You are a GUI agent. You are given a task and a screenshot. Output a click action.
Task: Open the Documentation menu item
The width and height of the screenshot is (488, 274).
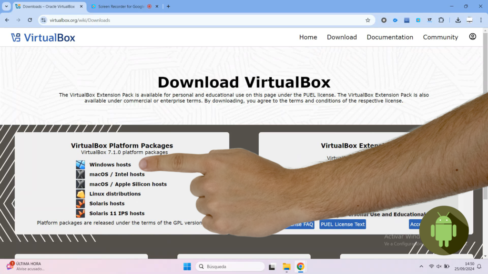pos(390,37)
